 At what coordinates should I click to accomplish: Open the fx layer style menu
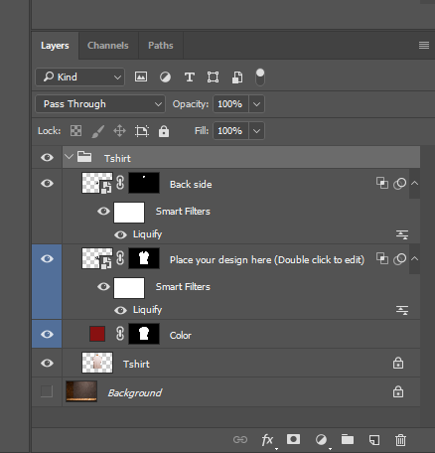[x=267, y=440]
